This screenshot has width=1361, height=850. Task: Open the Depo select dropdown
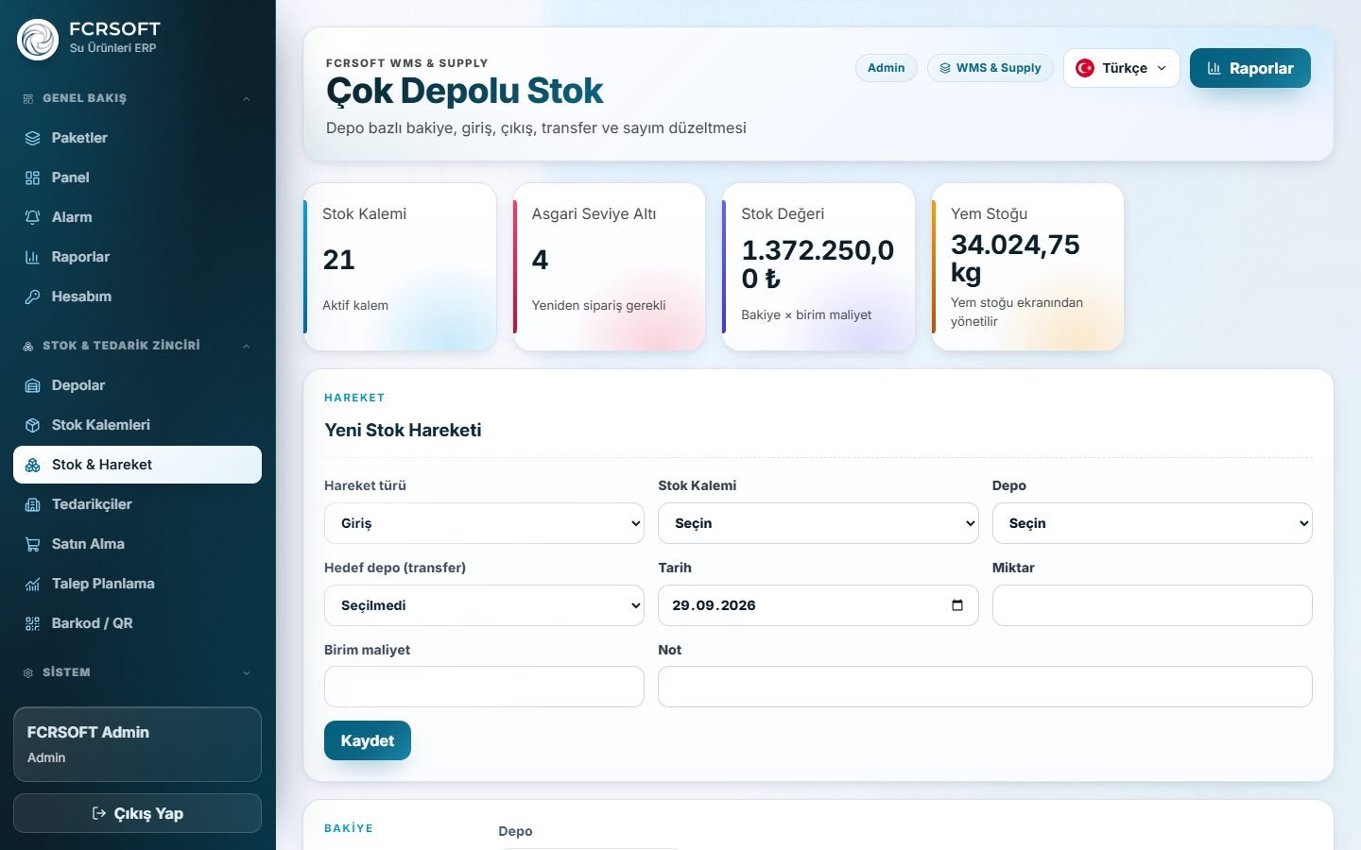coord(1152,523)
